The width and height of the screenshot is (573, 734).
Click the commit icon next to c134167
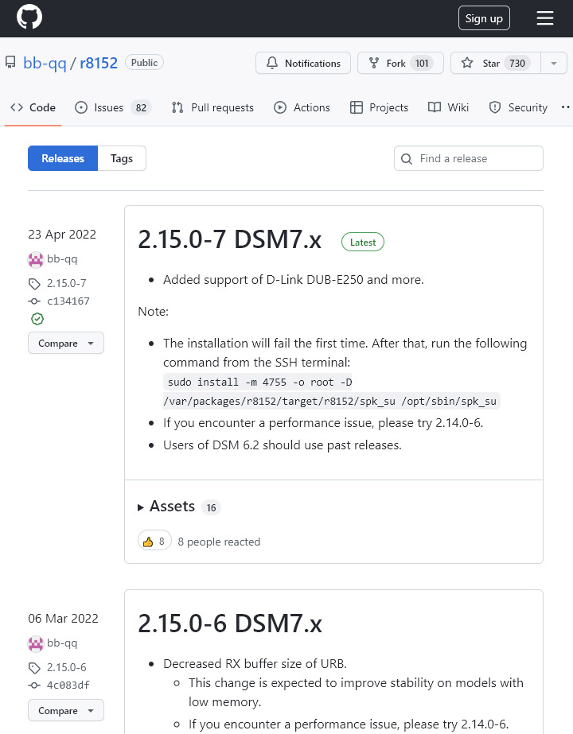click(x=34, y=301)
